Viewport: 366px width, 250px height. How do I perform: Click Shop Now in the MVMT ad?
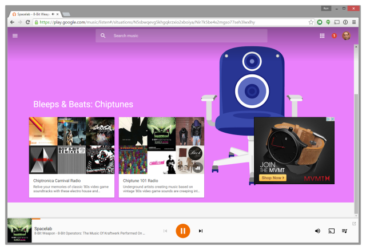[x=273, y=178]
